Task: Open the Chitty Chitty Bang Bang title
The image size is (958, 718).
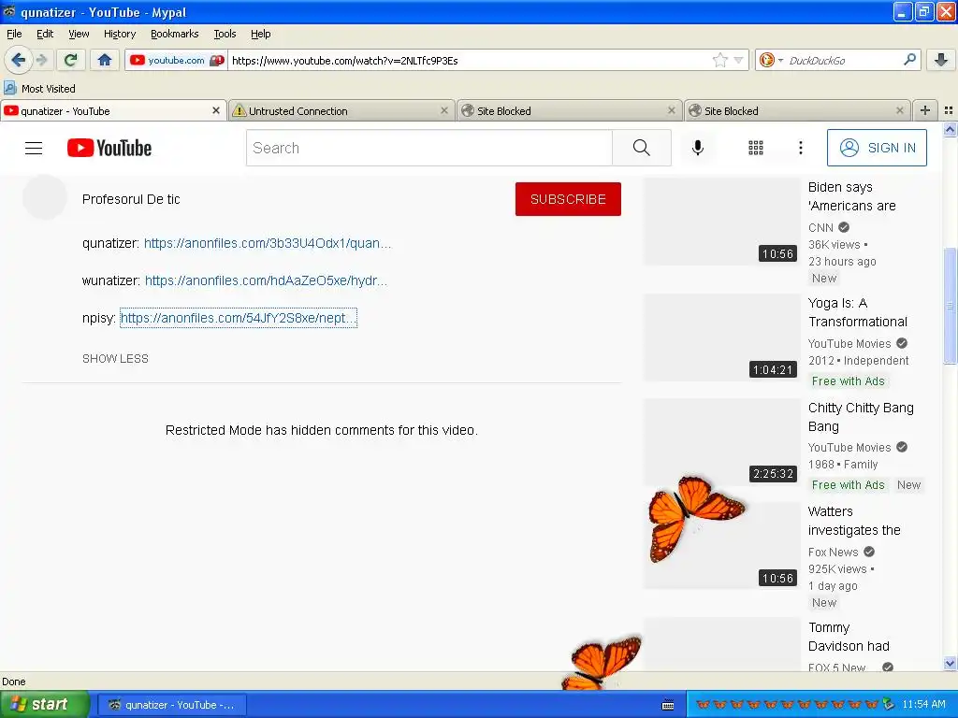Action: 861,417
